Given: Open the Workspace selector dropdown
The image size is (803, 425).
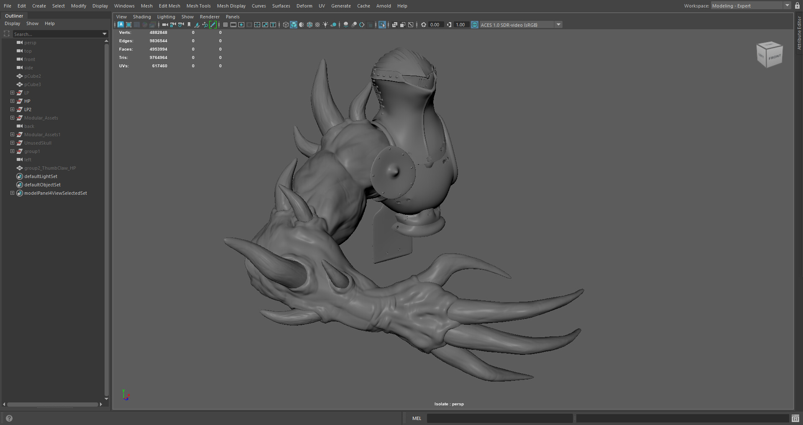Looking at the screenshot, I should pos(787,6).
